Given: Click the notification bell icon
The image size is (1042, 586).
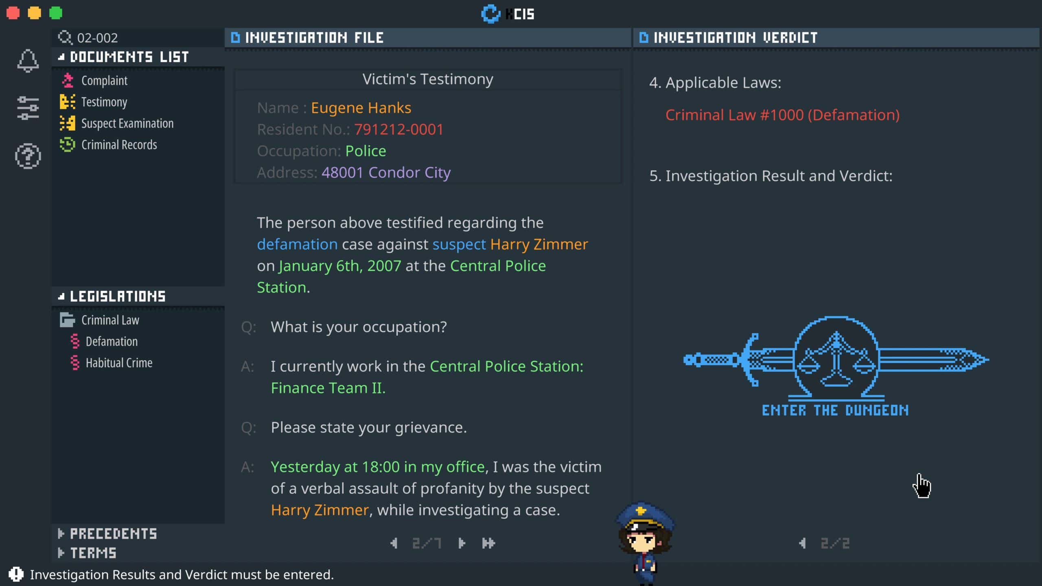Looking at the screenshot, I should click(28, 61).
